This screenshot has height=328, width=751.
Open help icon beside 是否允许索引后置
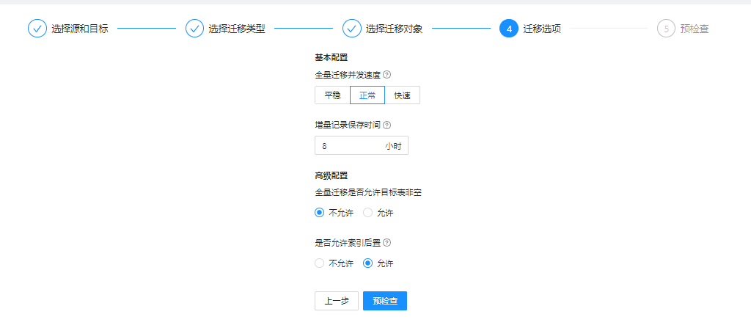387,243
